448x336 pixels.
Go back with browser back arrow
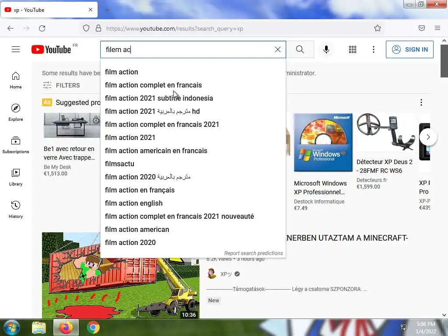pos(10,28)
